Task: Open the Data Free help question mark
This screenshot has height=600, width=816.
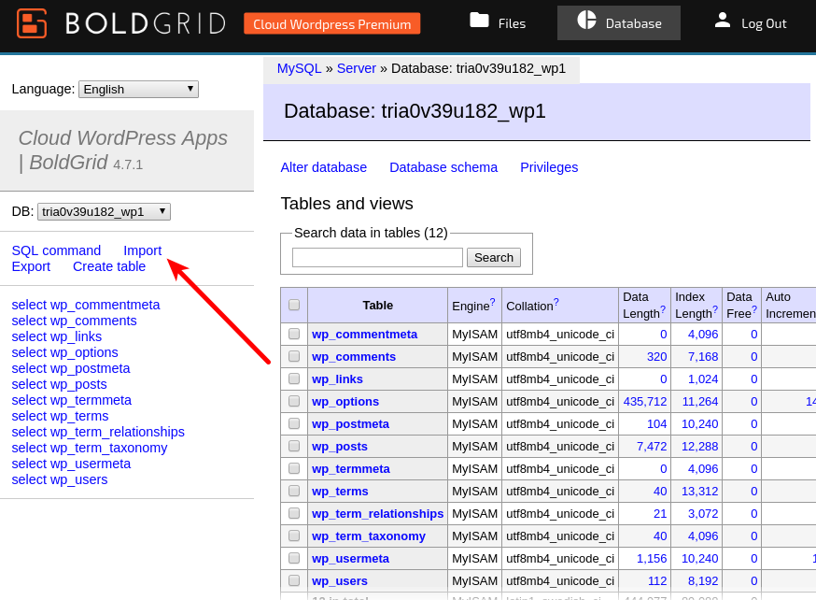Action: tap(754, 309)
